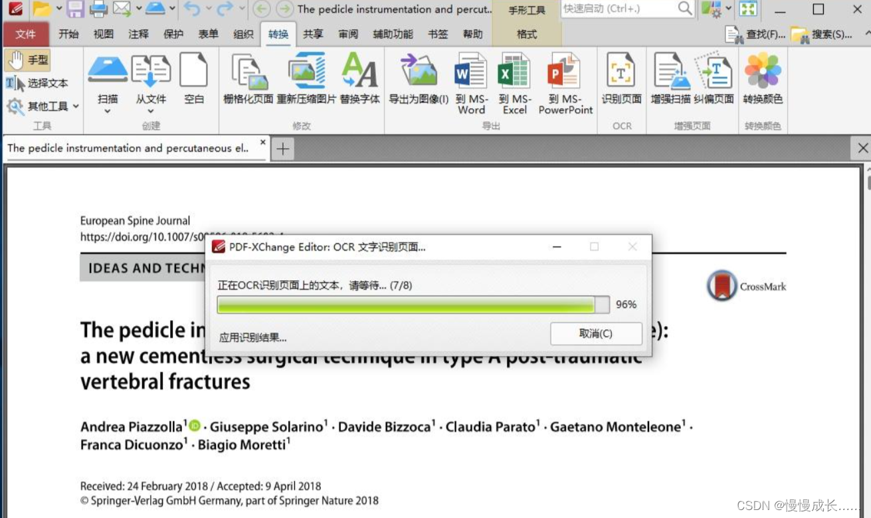Image resolution: width=871 pixels, height=518 pixels.
Task: Click Rasterize Pages (栅格化页面)
Action: point(248,78)
